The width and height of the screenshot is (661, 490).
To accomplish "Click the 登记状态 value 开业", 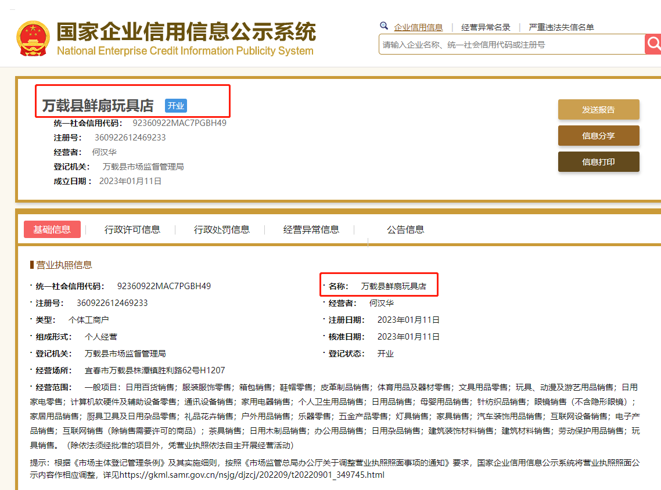I will tap(385, 354).
